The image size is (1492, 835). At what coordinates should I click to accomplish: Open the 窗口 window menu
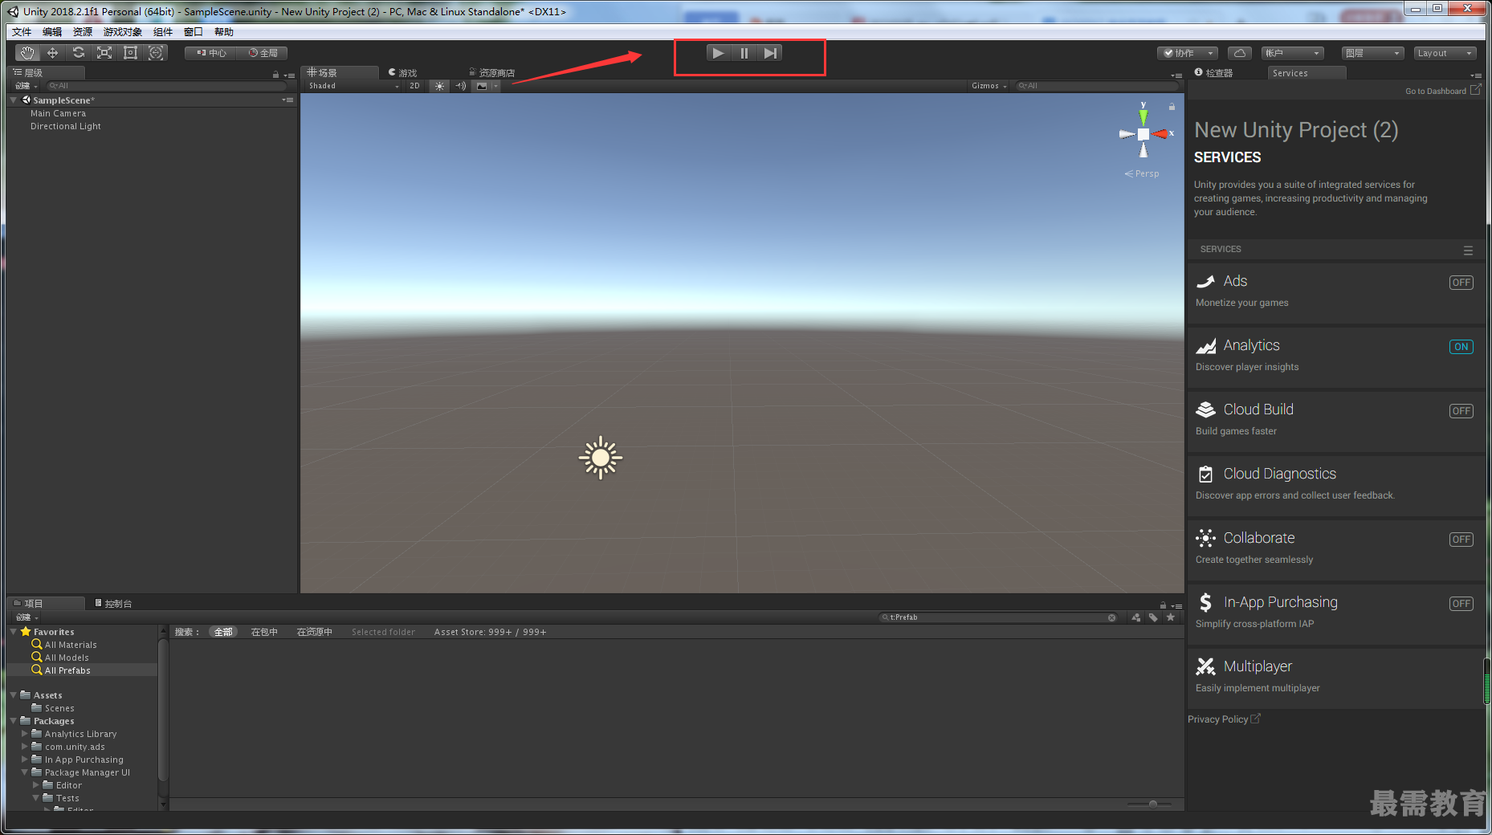tap(194, 32)
